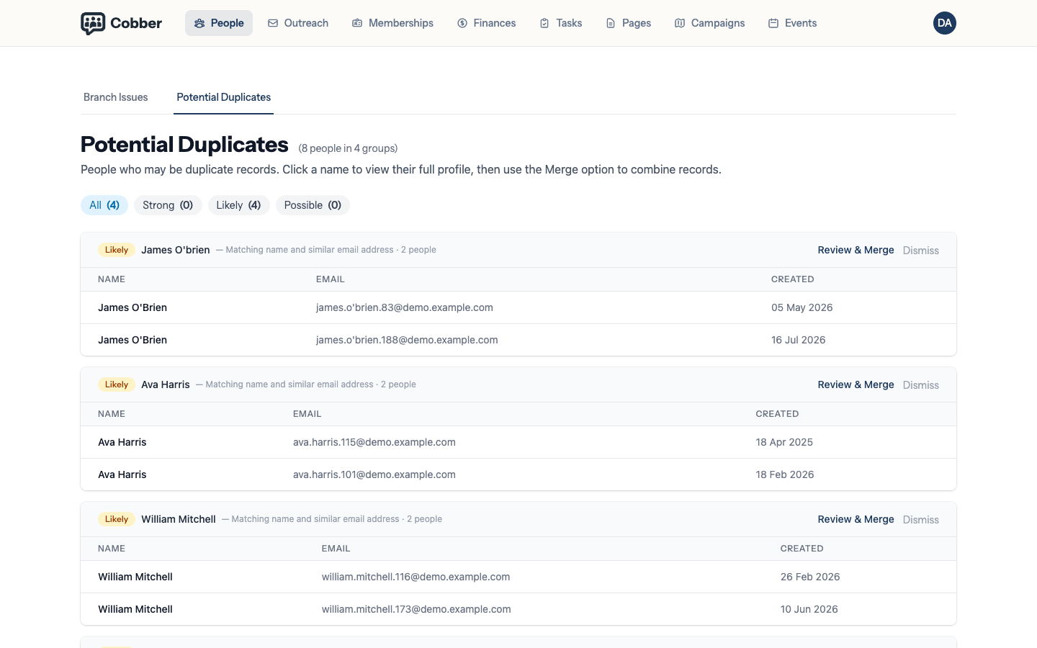The image size is (1037, 648).
Task: Click the Tasks clipboard icon
Action: [544, 23]
